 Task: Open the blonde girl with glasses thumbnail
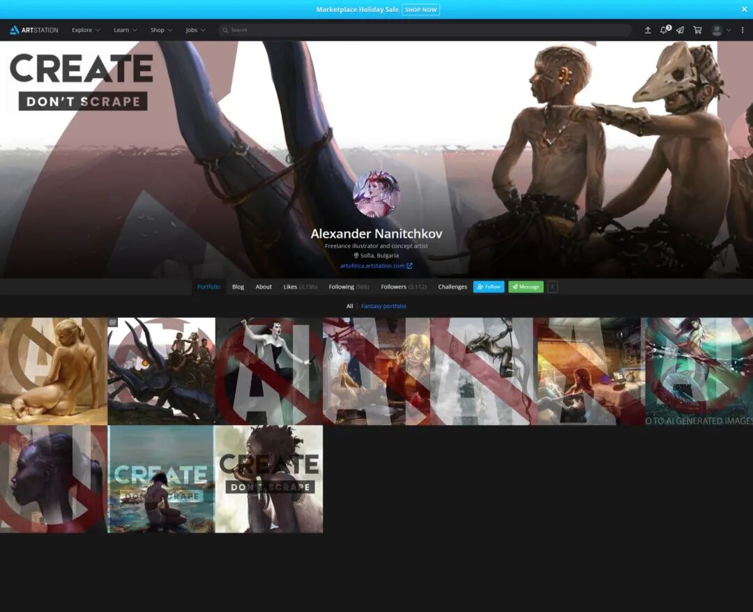376,371
